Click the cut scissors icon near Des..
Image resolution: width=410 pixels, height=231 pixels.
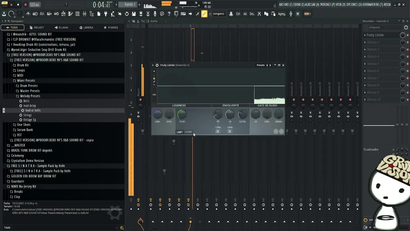coord(259,14)
